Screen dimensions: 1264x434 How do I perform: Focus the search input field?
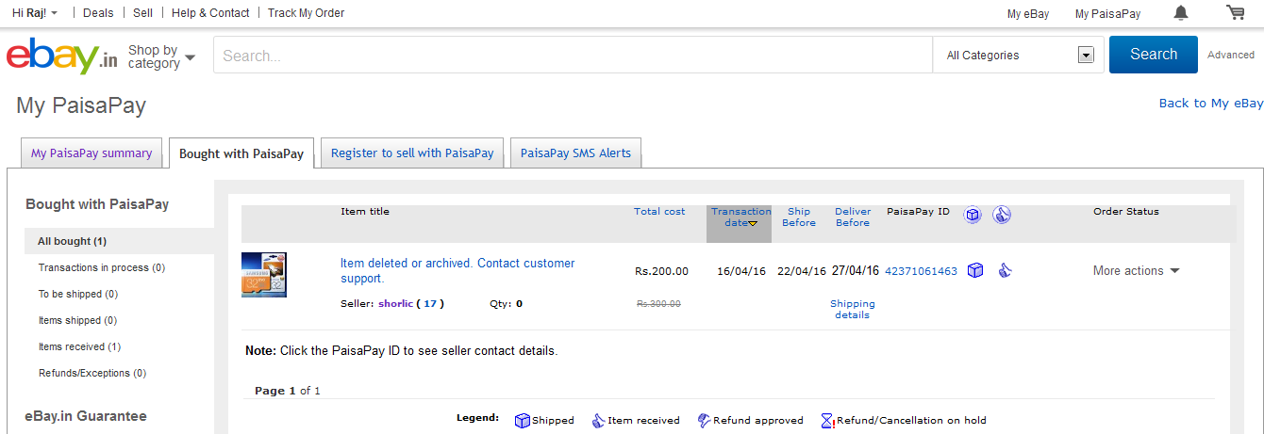(x=573, y=56)
